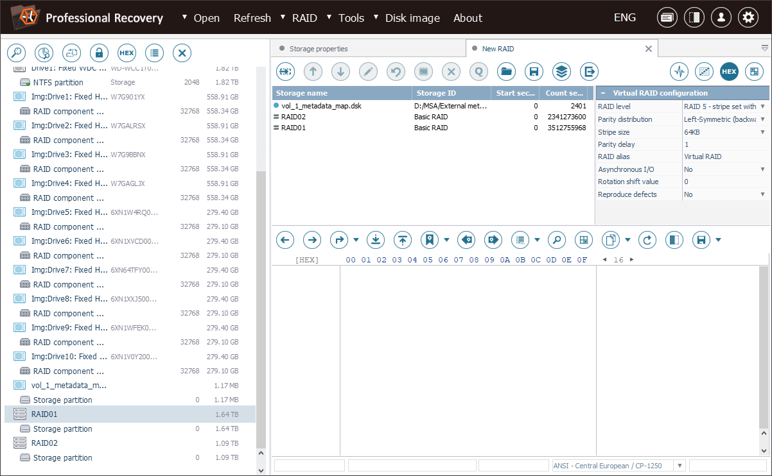Click the X close storage icon in left toolbar
The image size is (772, 476).
[182, 53]
